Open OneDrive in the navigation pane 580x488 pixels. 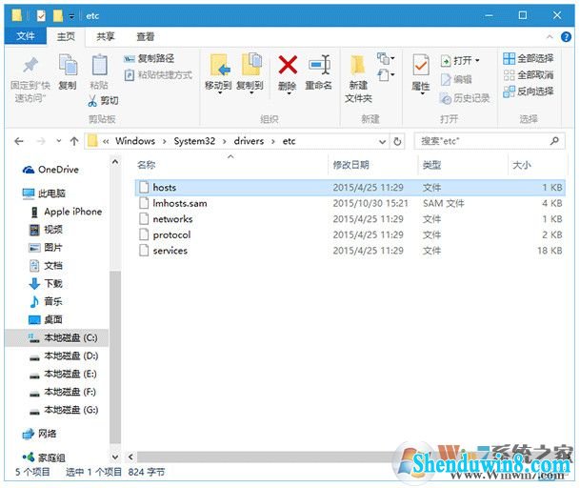(x=50, y=170)
